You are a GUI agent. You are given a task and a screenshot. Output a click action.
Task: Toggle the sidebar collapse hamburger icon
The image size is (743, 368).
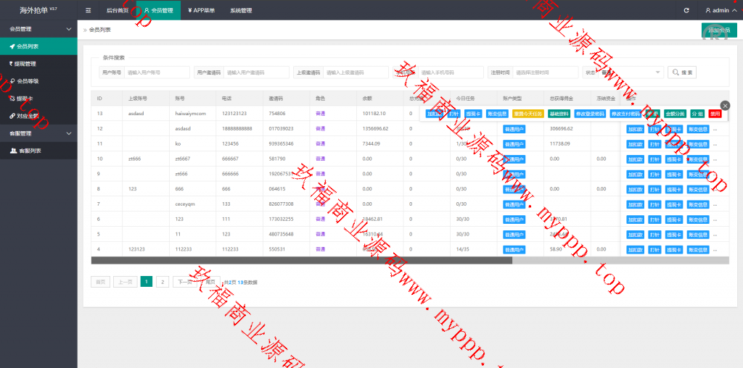coord(88,10)
